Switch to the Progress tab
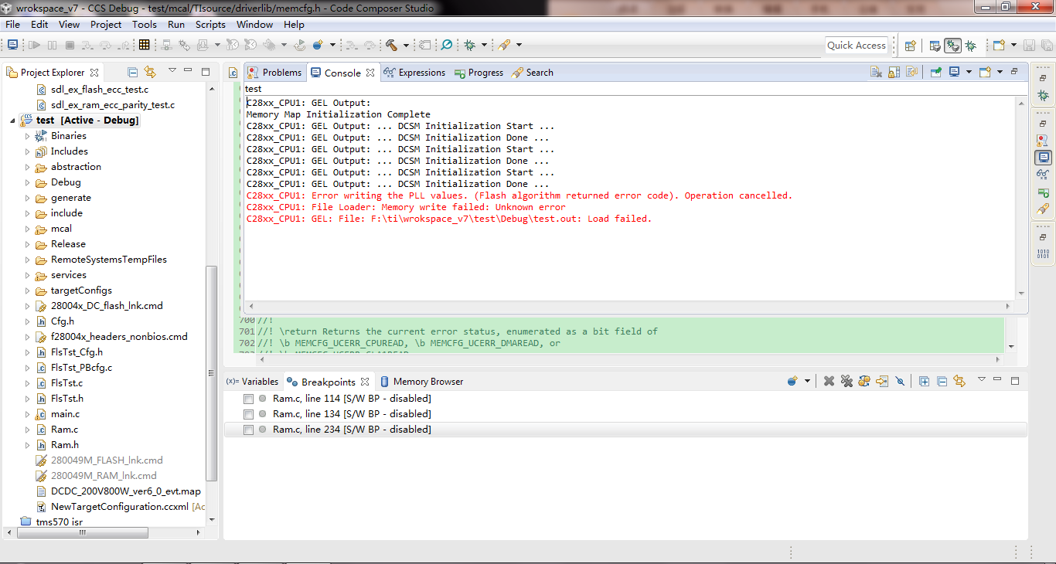The image size is (1056, 564). (479, 73)
